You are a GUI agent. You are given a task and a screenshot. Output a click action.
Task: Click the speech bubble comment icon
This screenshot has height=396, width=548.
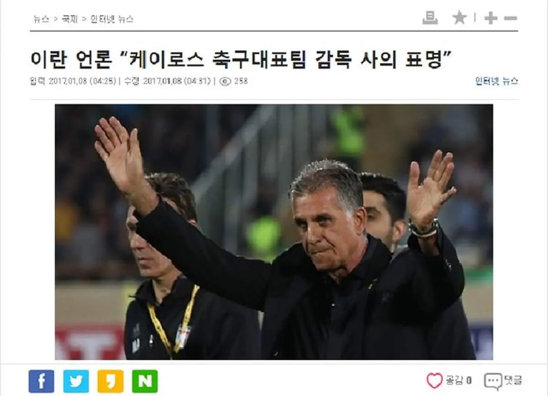point(493,381)
